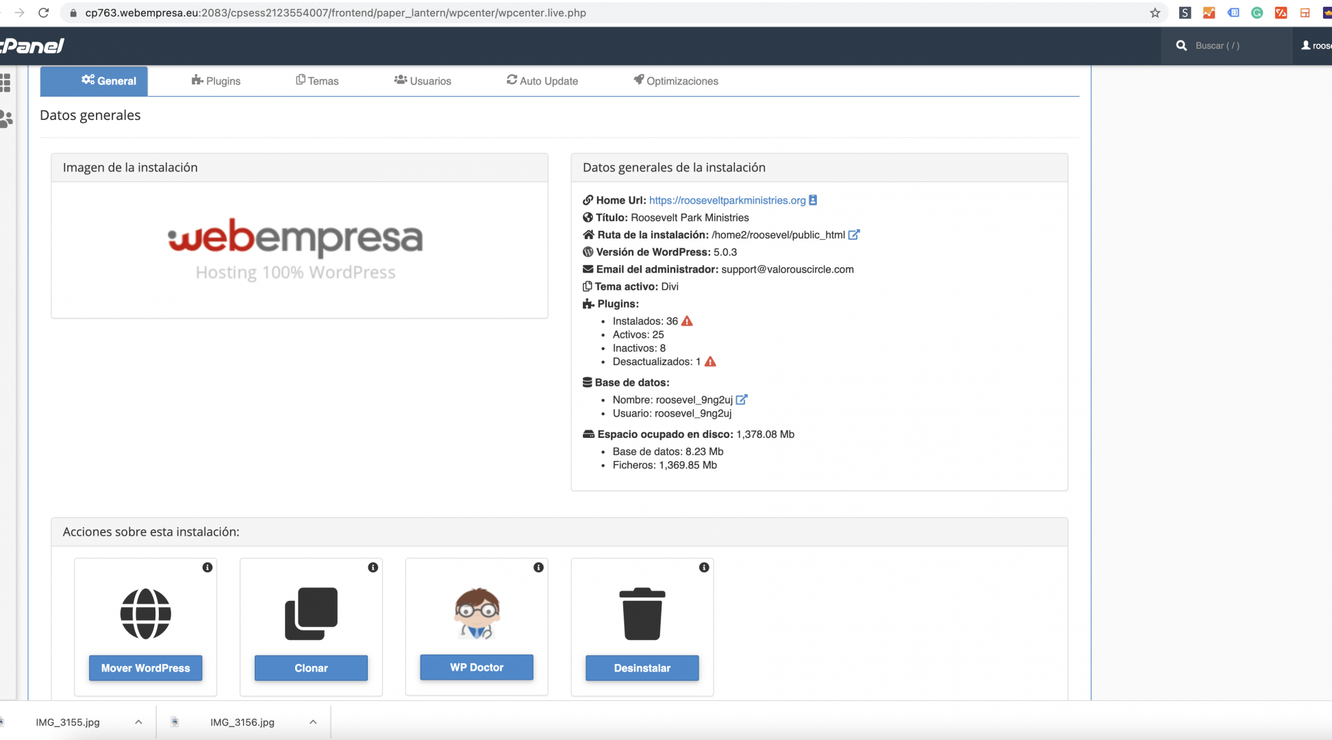The width and height of the screenshot is (1332, 740).
Task: Show info for Desinstalar card
Action: pyautogui.click(x=704, y=567)
